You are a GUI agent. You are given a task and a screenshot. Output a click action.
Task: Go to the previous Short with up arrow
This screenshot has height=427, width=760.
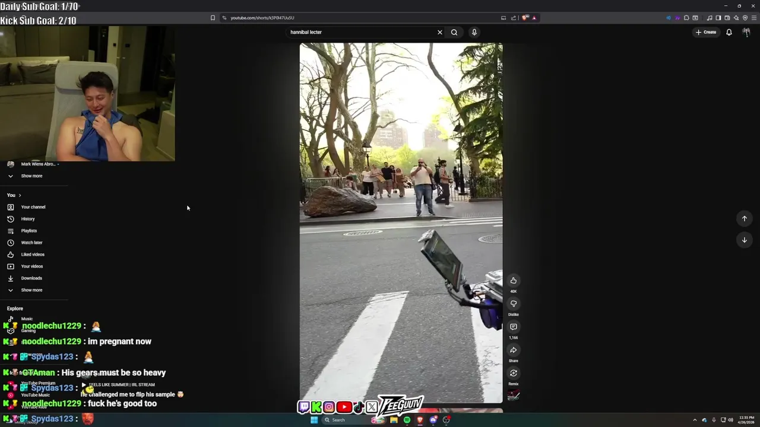[744, 218]
